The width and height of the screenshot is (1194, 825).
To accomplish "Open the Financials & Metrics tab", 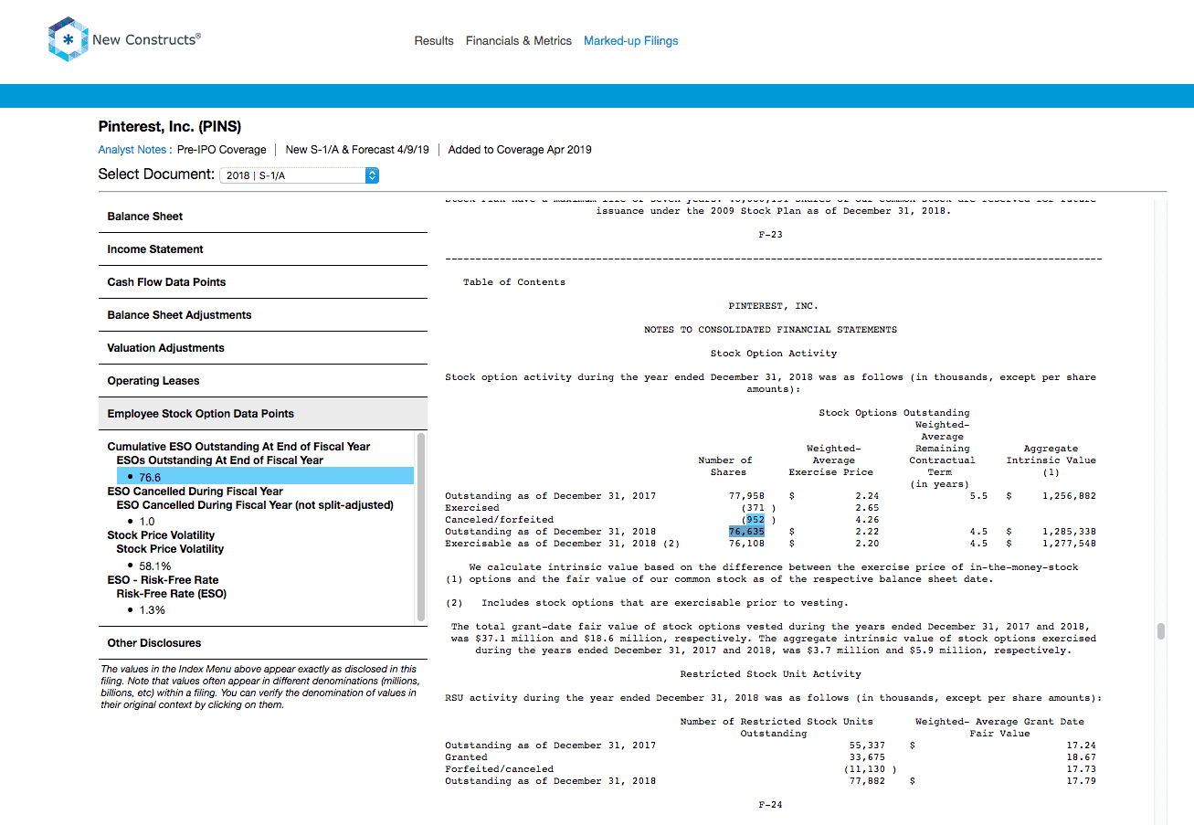I will click(x=519, y=41).
